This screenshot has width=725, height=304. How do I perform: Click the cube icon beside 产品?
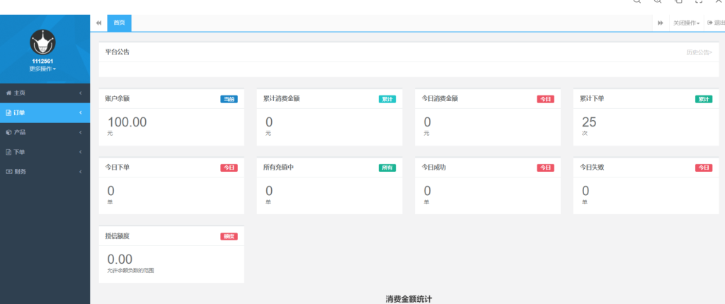[x=8, y=132]
